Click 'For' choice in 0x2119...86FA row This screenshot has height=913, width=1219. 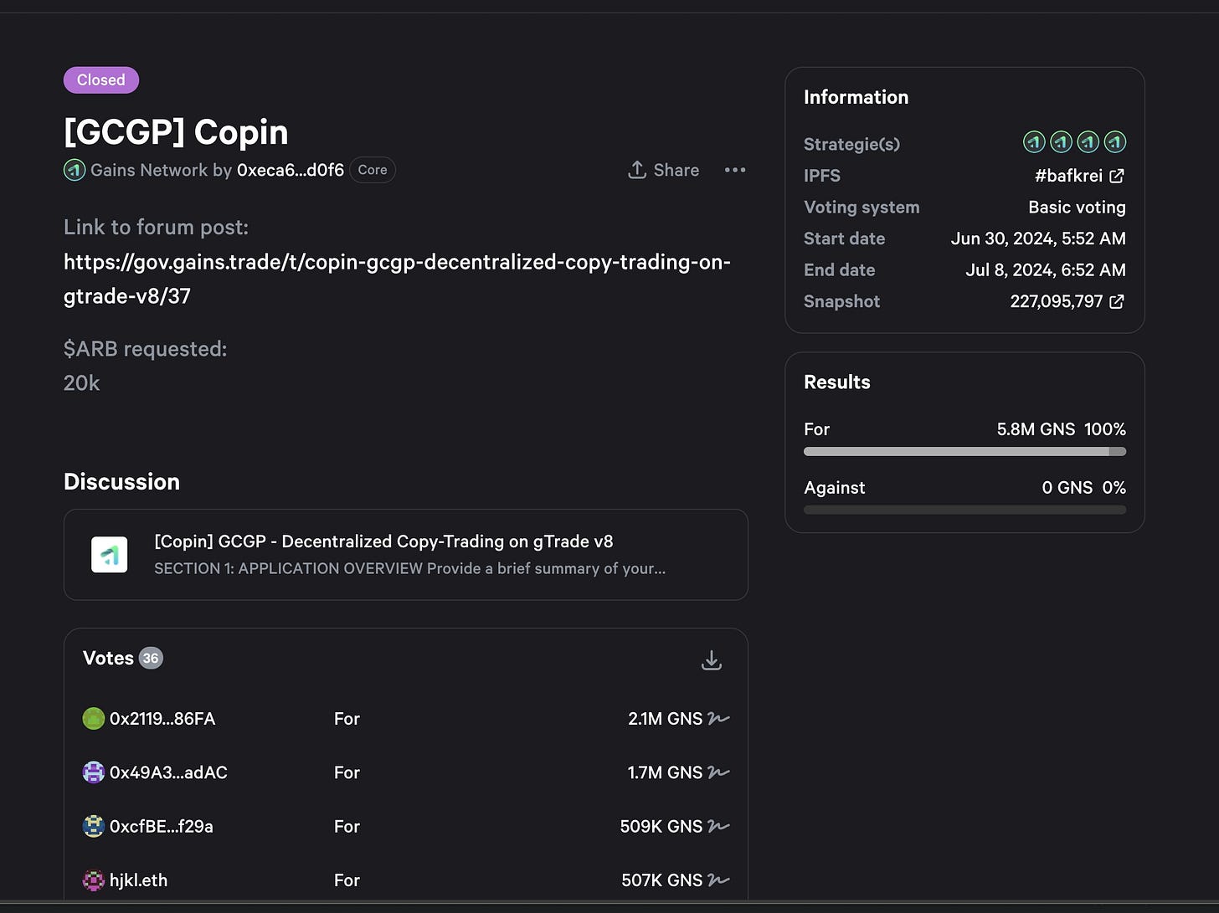coord(347,719)
